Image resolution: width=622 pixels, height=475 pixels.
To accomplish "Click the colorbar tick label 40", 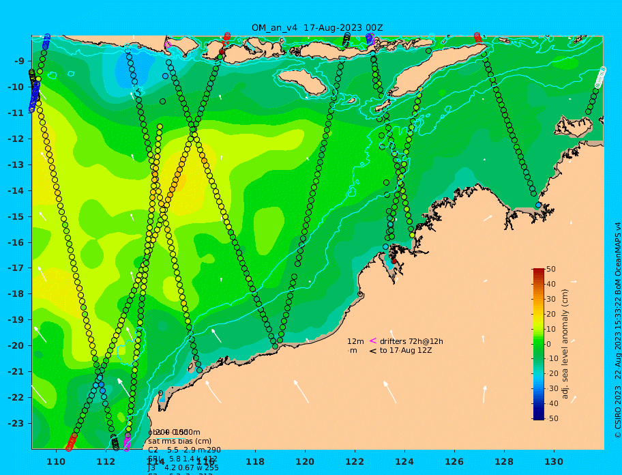I will (551, 284).
